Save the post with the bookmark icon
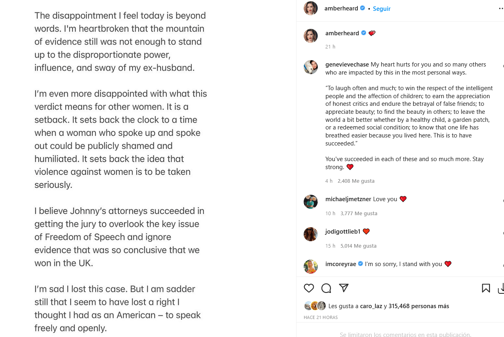This screenshot has width=504, height=337. [x=486, y=288]
